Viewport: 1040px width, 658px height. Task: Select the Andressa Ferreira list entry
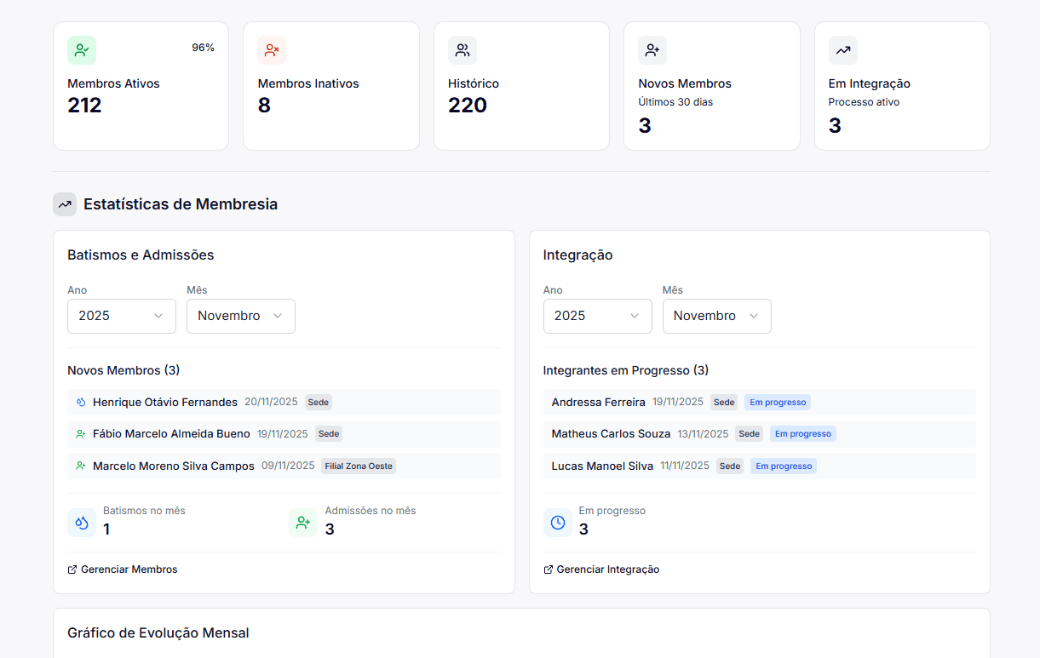(598, 402)
